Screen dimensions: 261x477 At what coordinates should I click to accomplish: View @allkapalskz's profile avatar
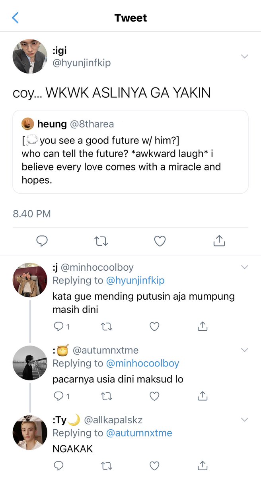pyautogui.click(x=30, y=433)
